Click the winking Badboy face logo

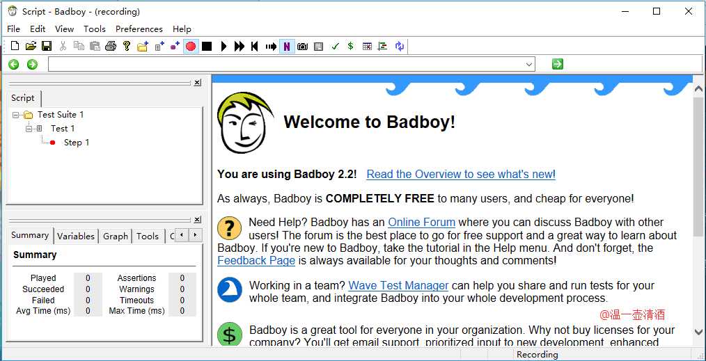pos(245,122)
